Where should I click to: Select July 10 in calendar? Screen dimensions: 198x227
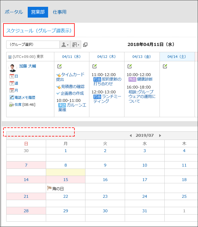pos(145,165)
